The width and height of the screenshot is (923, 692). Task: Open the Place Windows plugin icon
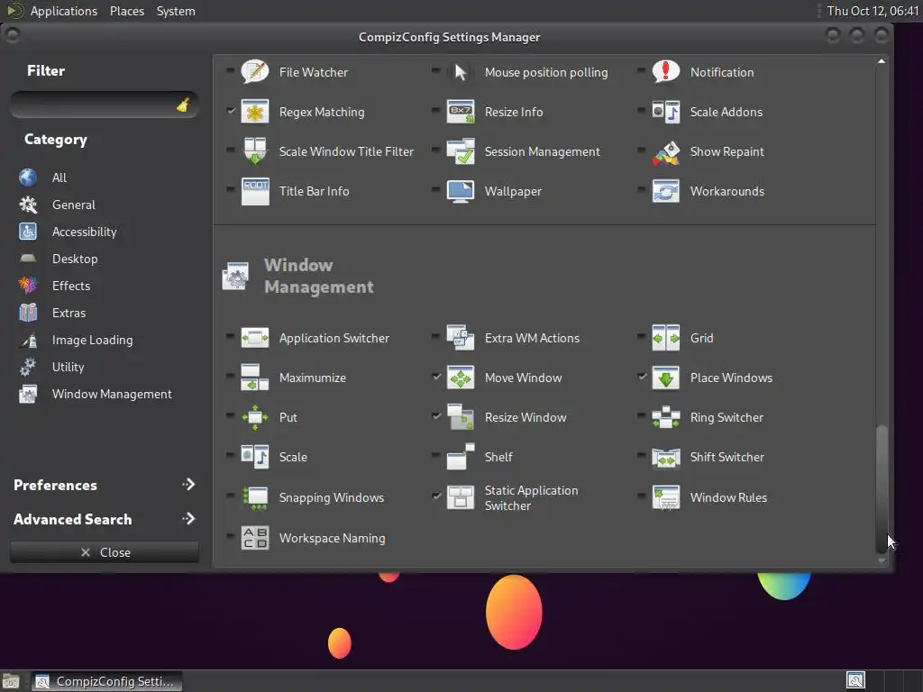[666, 378]
